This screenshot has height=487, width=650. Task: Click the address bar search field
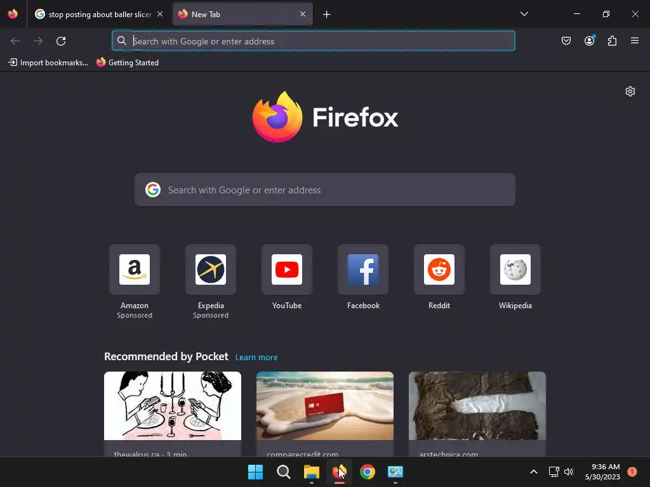(x=314, y=41)
